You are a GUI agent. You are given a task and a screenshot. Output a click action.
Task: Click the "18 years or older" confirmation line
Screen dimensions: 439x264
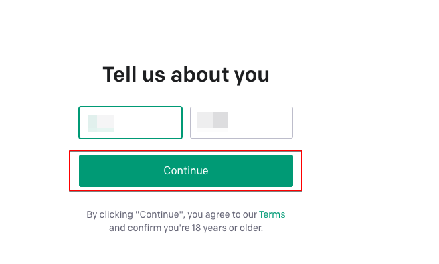point(186,228)
